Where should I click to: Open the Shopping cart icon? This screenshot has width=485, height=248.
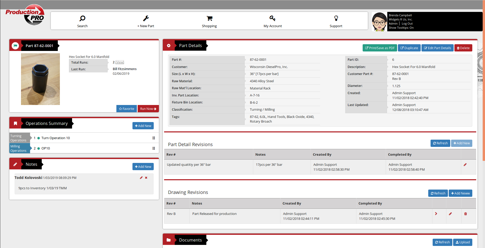click(x=209, y=18)
